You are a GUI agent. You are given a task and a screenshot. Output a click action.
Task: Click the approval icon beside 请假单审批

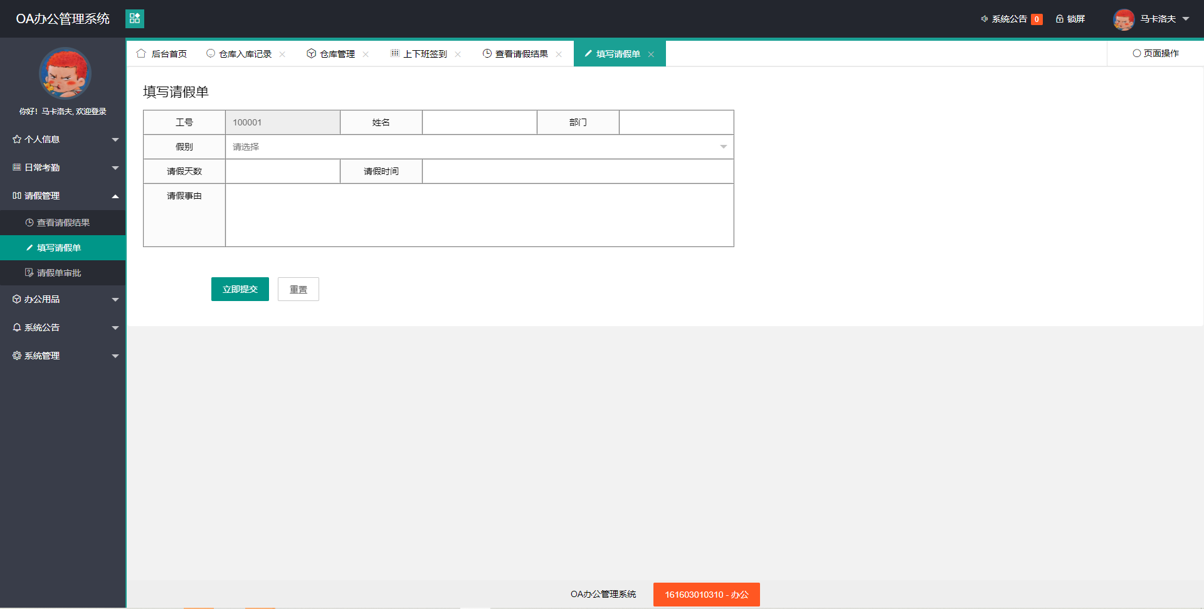tap(29, 272)
